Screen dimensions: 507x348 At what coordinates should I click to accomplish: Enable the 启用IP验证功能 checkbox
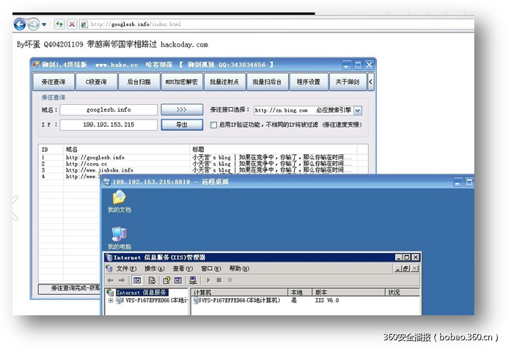click(212, 124)
